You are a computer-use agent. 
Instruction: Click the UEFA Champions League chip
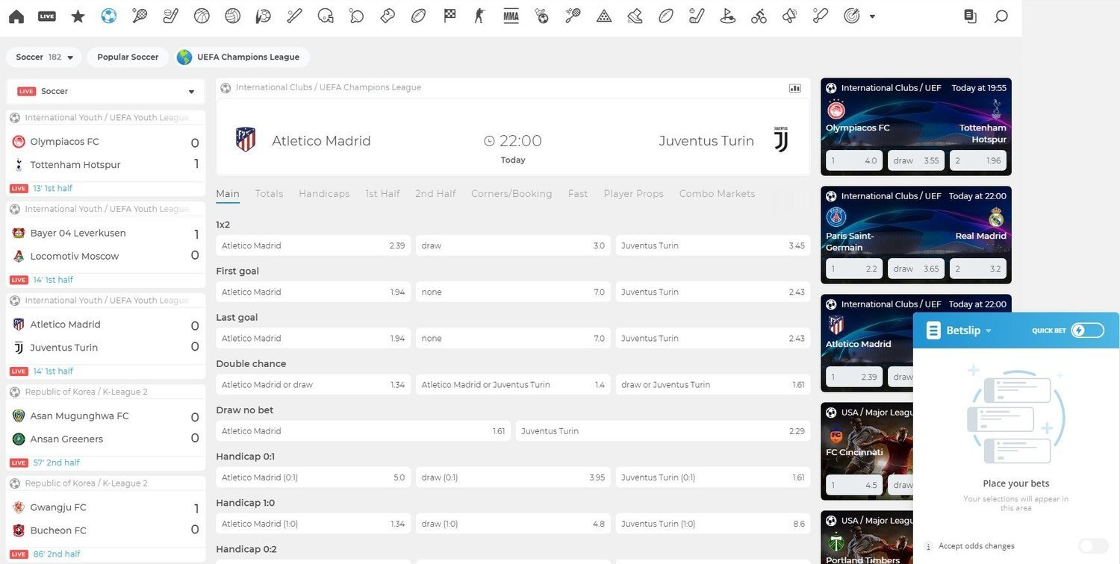(241, 57)
